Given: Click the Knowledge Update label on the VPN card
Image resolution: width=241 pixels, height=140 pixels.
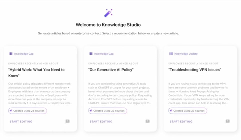Looking at the screenshot, I should point(186,54).
